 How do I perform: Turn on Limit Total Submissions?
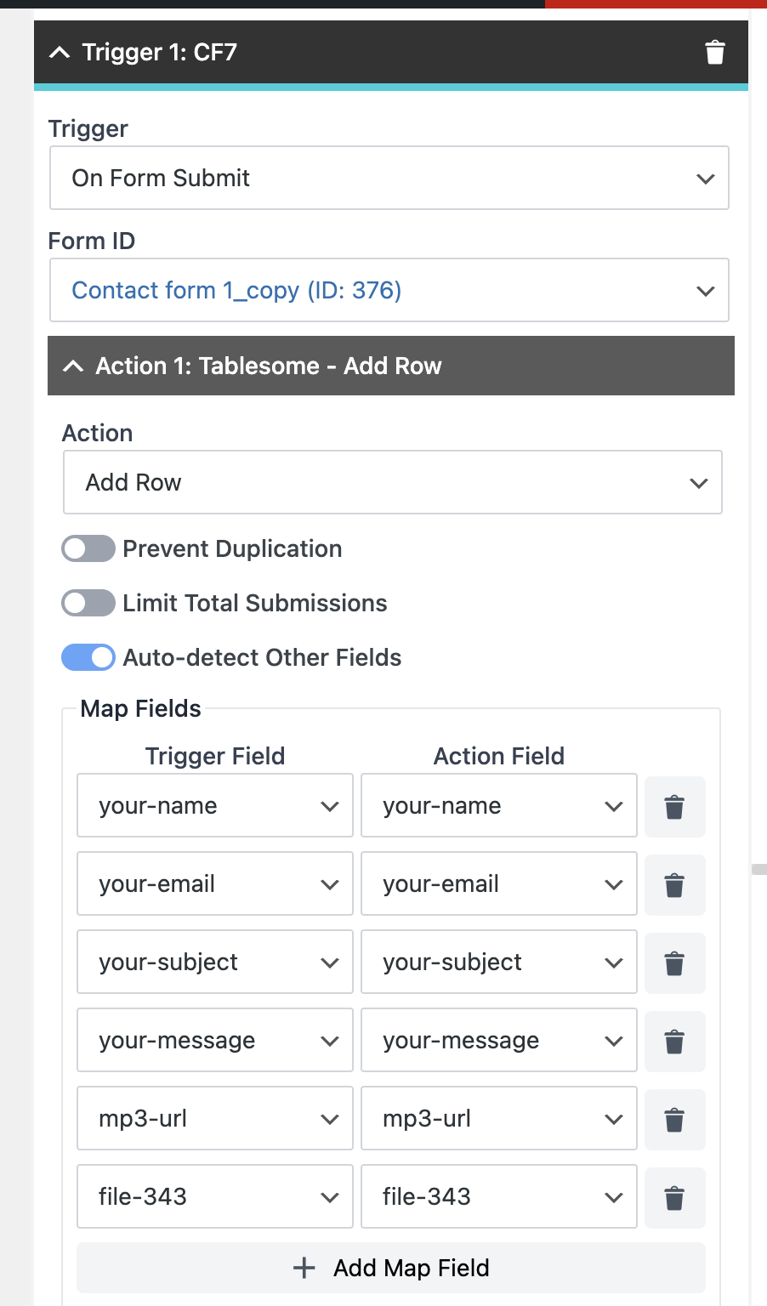coord(88,604)
